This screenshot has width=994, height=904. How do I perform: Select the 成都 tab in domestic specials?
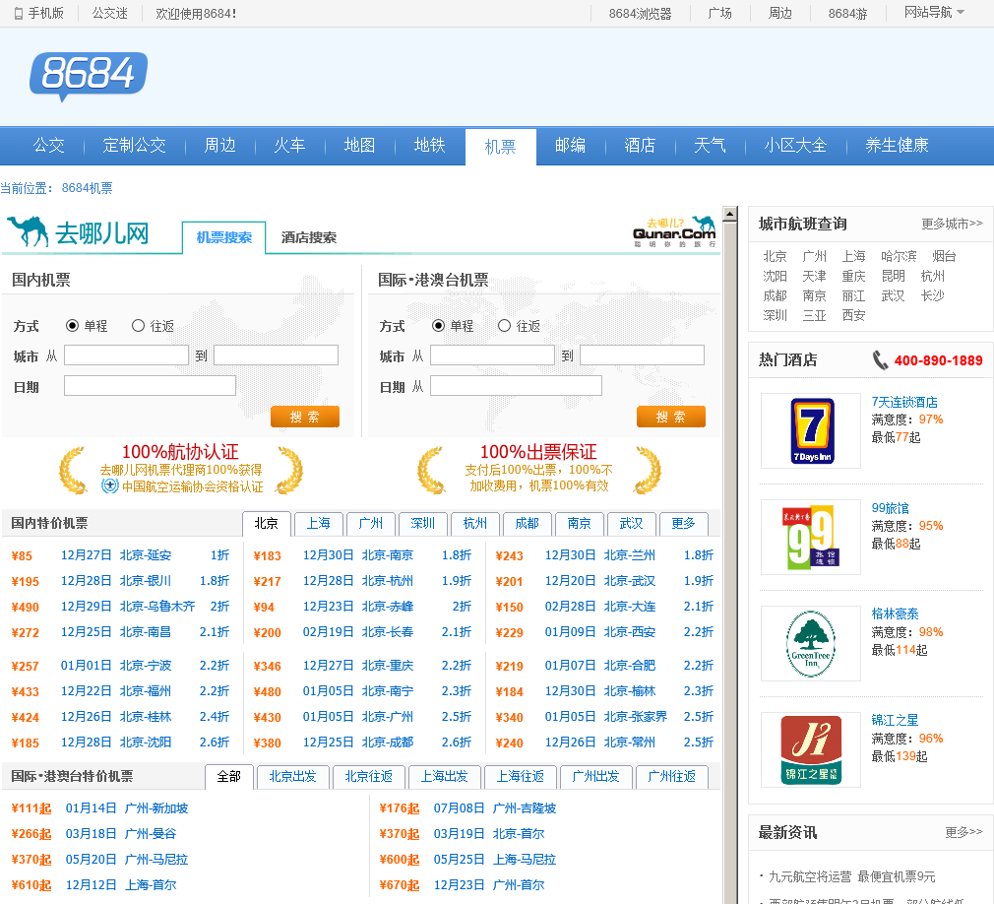[x=527, y=523]
